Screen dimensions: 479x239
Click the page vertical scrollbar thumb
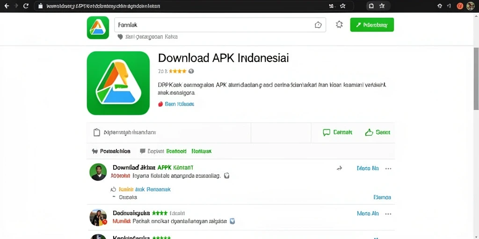tap(476, 78)
